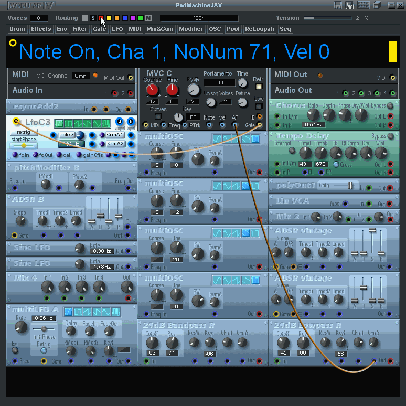The height and width of the screenshot is (406, 406).
Task: Click the MIDI jack on the MIDI Out module
Action: point(393,78)
